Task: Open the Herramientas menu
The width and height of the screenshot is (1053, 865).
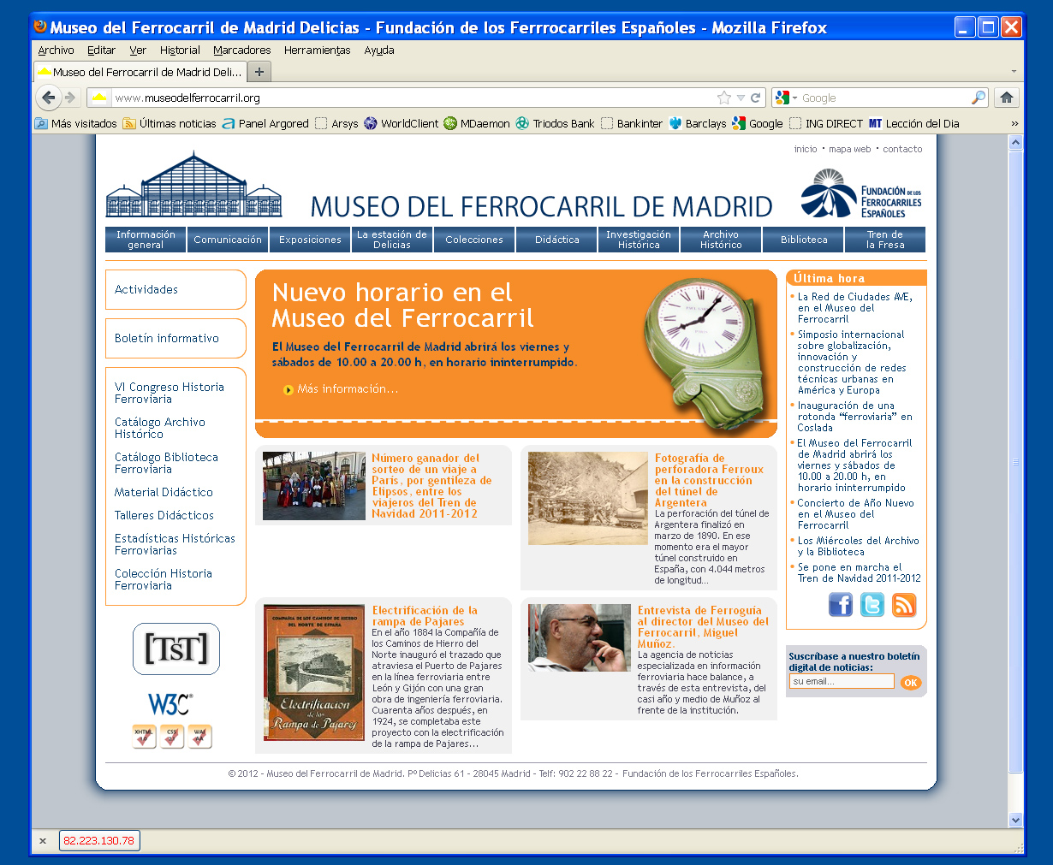Action: [318, 50]
